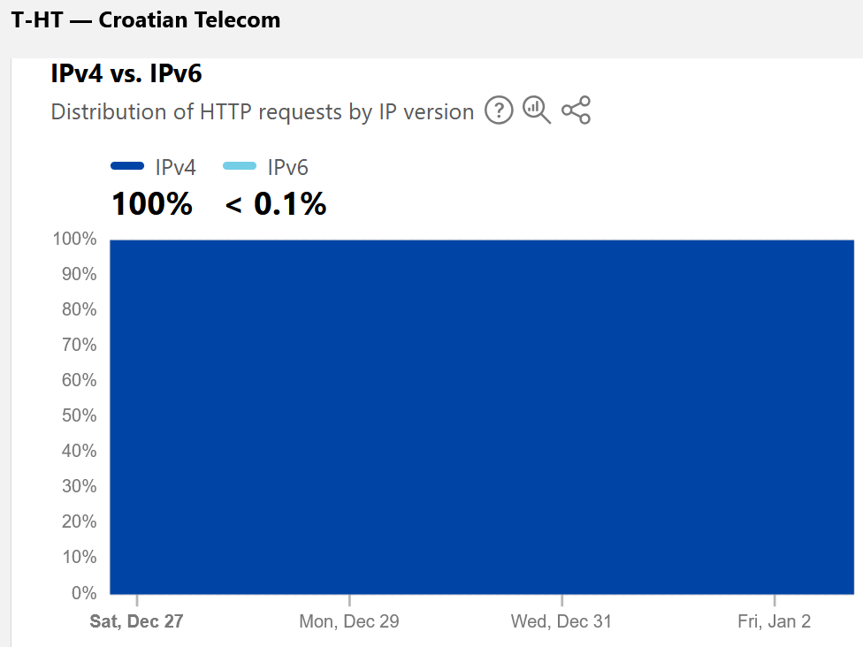
Task: Toggle the IPv6 legend series
Action: [265, 167]
